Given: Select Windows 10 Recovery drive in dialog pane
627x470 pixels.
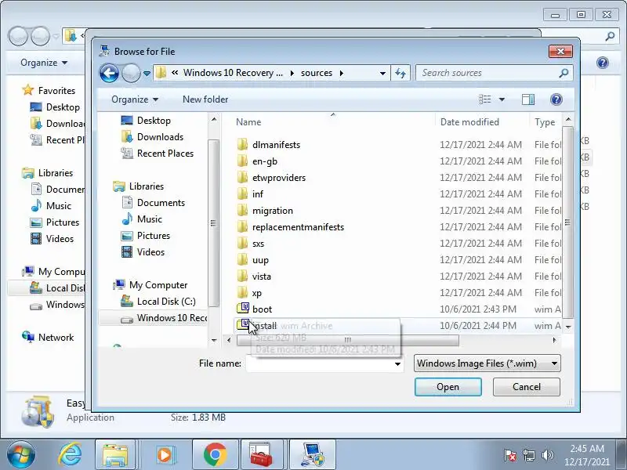Looking at the screenshot, I should pos(153,318).
